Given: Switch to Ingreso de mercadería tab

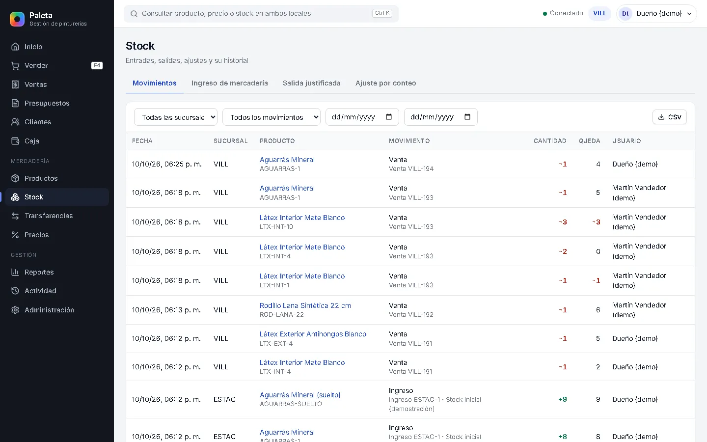Looking at the screenshot, I should coord(230,83).
